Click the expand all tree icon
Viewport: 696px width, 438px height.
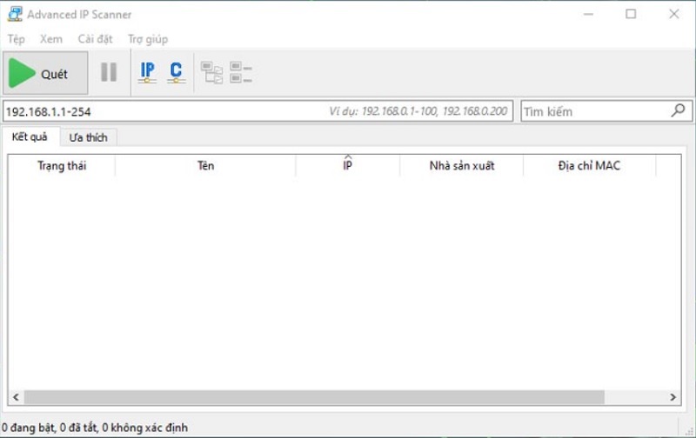[211, 73]
